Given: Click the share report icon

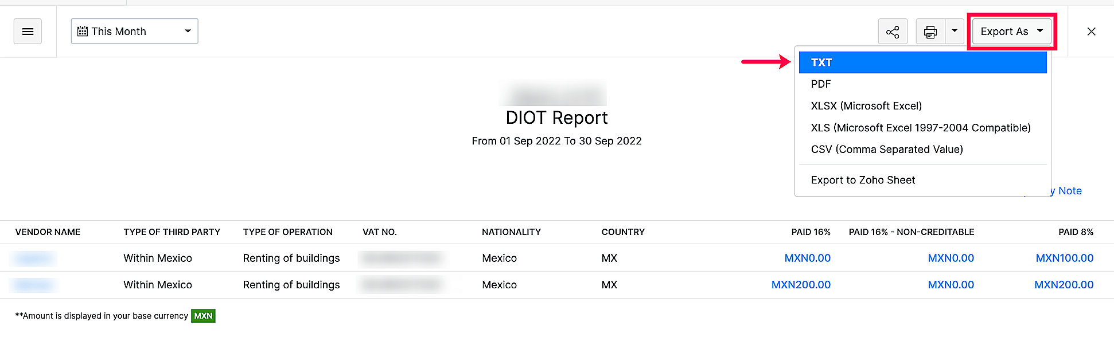Looking at the screenshot, I should click(x=893, y=31).
